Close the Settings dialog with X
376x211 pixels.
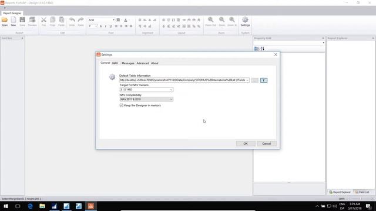click(276, 55)
